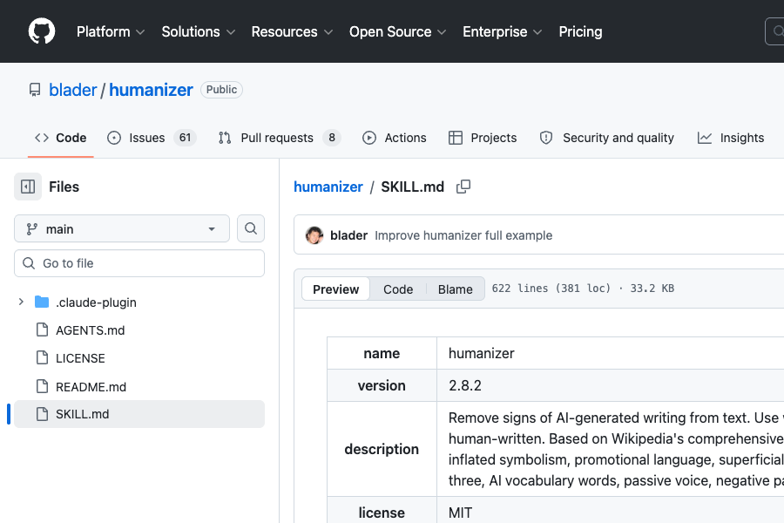The height and width of the screenshot is (523, 784).
Task: Switch to the Code view of the file
Action: coord(398,289)
